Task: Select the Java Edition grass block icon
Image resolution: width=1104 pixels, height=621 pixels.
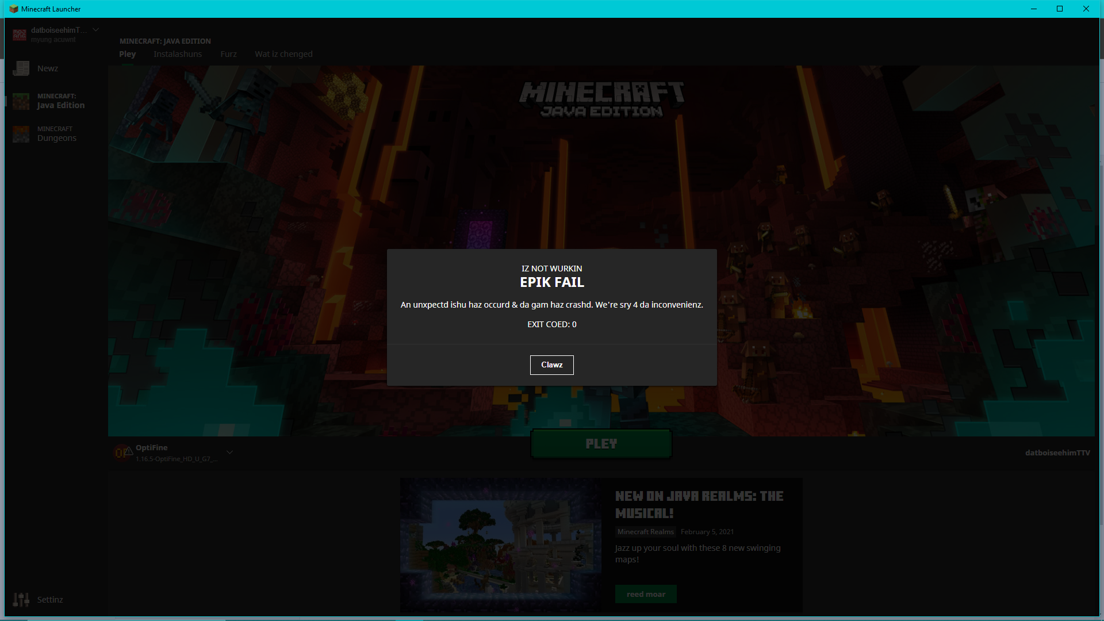Action: [x=21, y=101]
